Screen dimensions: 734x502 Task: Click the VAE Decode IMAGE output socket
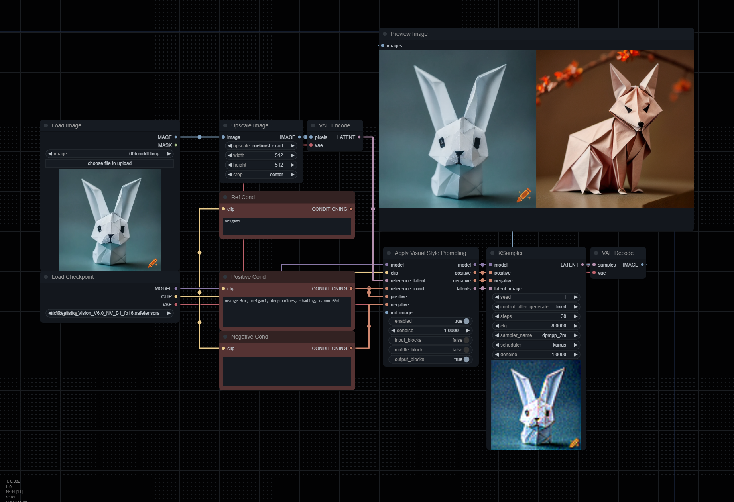pos(642,265)
